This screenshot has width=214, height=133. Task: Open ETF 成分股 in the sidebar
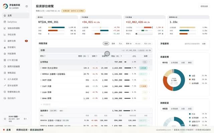pos(16,60)
